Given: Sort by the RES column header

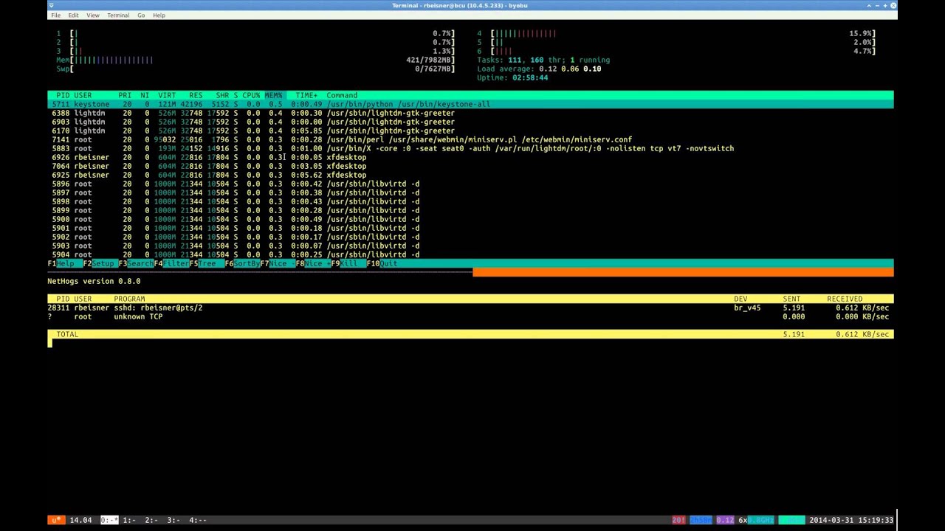Looking at the screenshot, I should [x=196, y=95].
